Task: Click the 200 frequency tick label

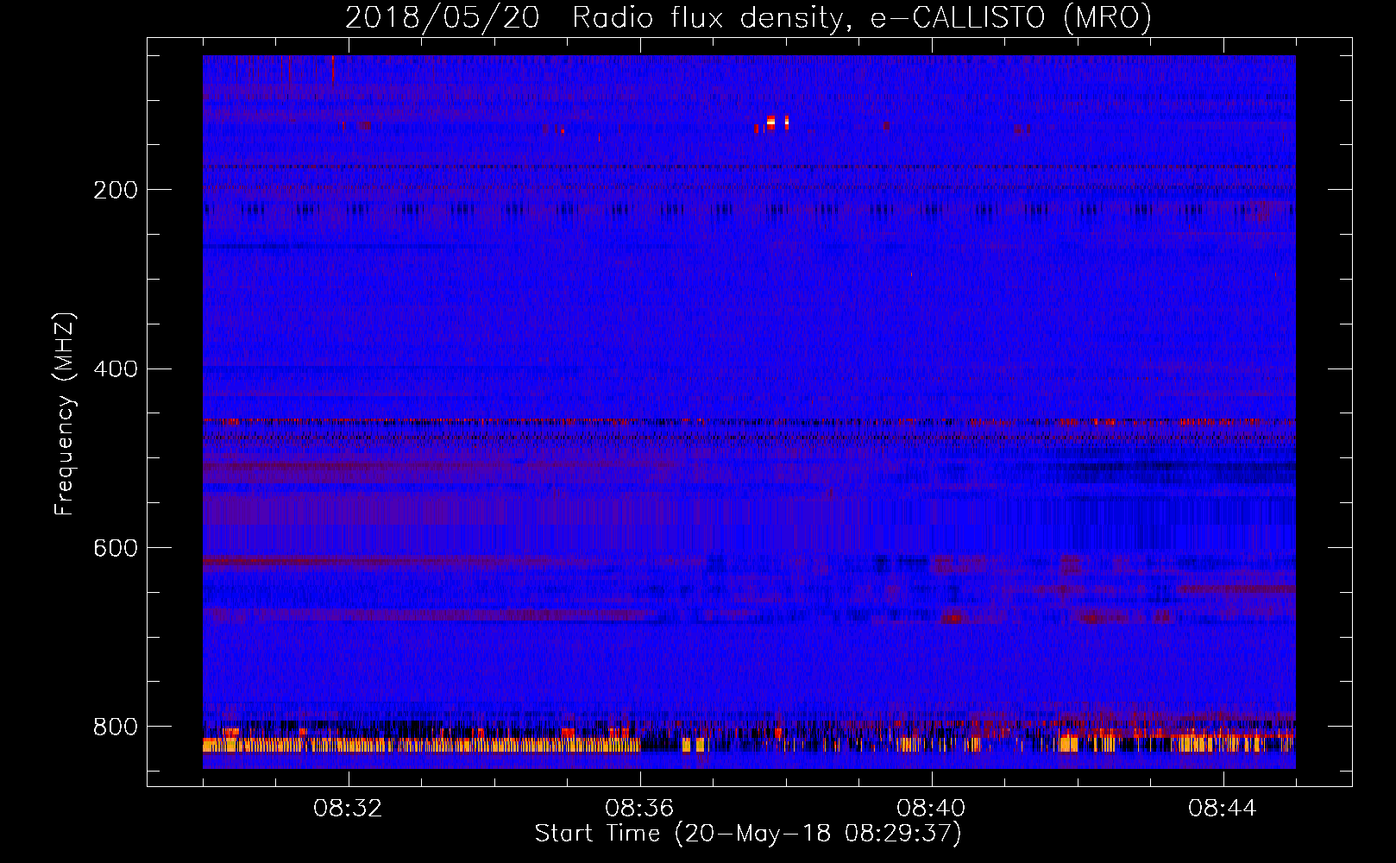Action: (x=116, y=190)
